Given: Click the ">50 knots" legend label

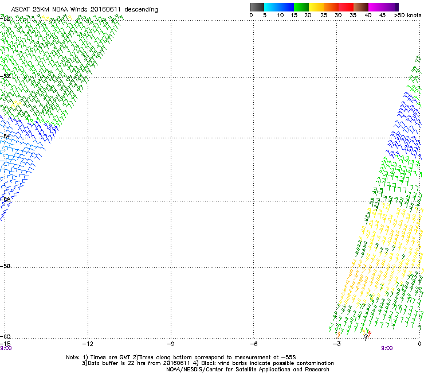Looking at the screenshot, I should click(x=407, y=15).
